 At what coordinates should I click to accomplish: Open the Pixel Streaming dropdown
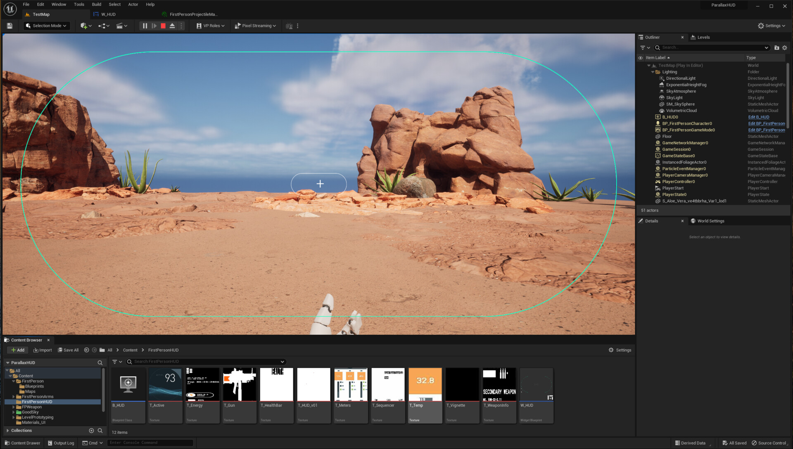coord(255,26)
